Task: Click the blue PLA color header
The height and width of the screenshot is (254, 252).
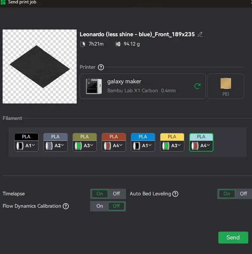Action: [x=143, y=137]
